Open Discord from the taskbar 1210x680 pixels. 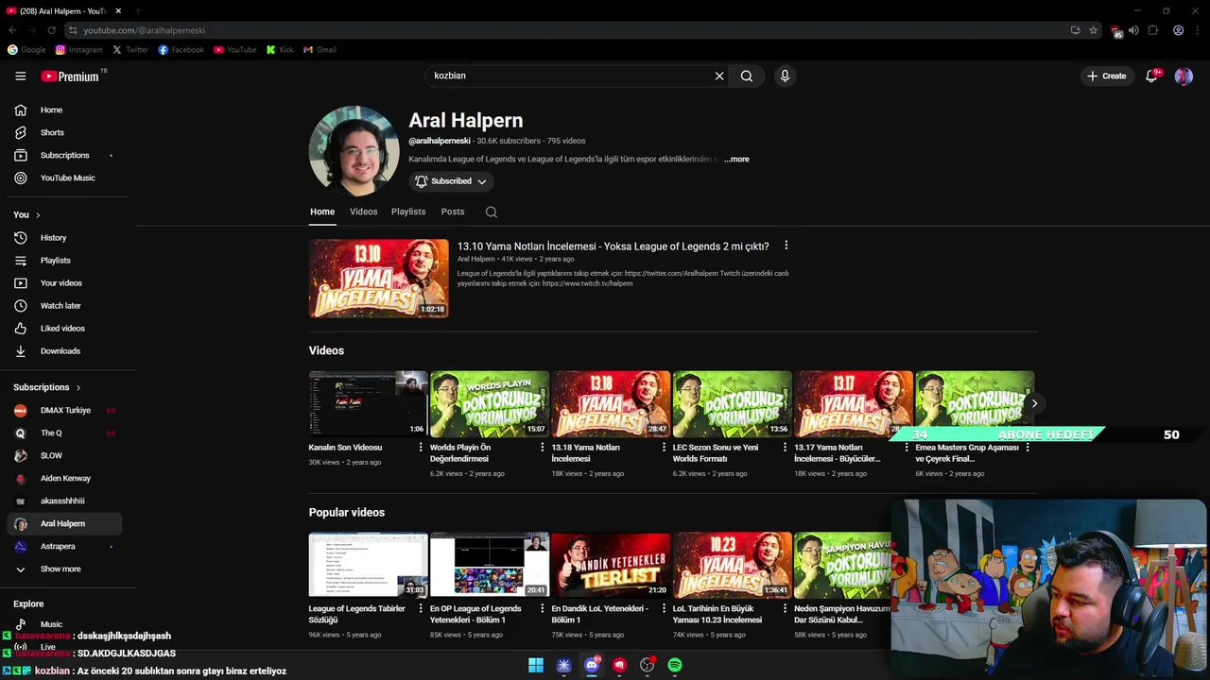592,665
